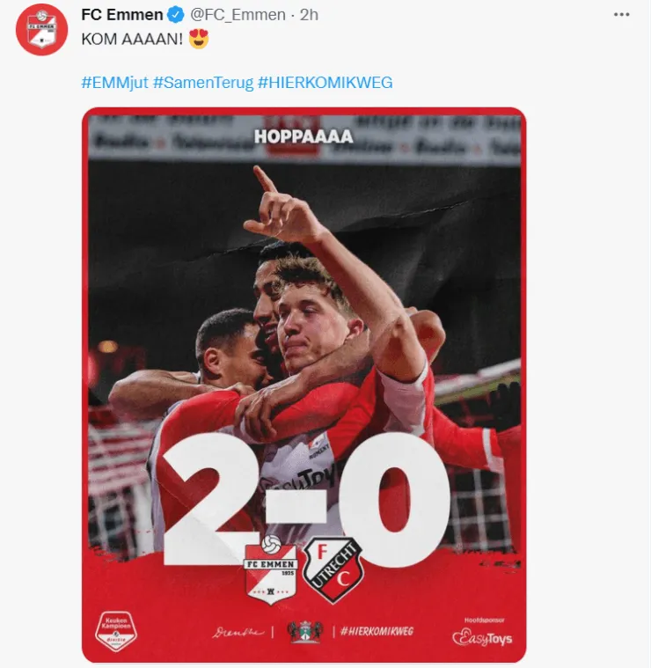This screenshot has height=668, width=651.
Task: Click the FC Utrecht crest in the image
Action: 333,569
